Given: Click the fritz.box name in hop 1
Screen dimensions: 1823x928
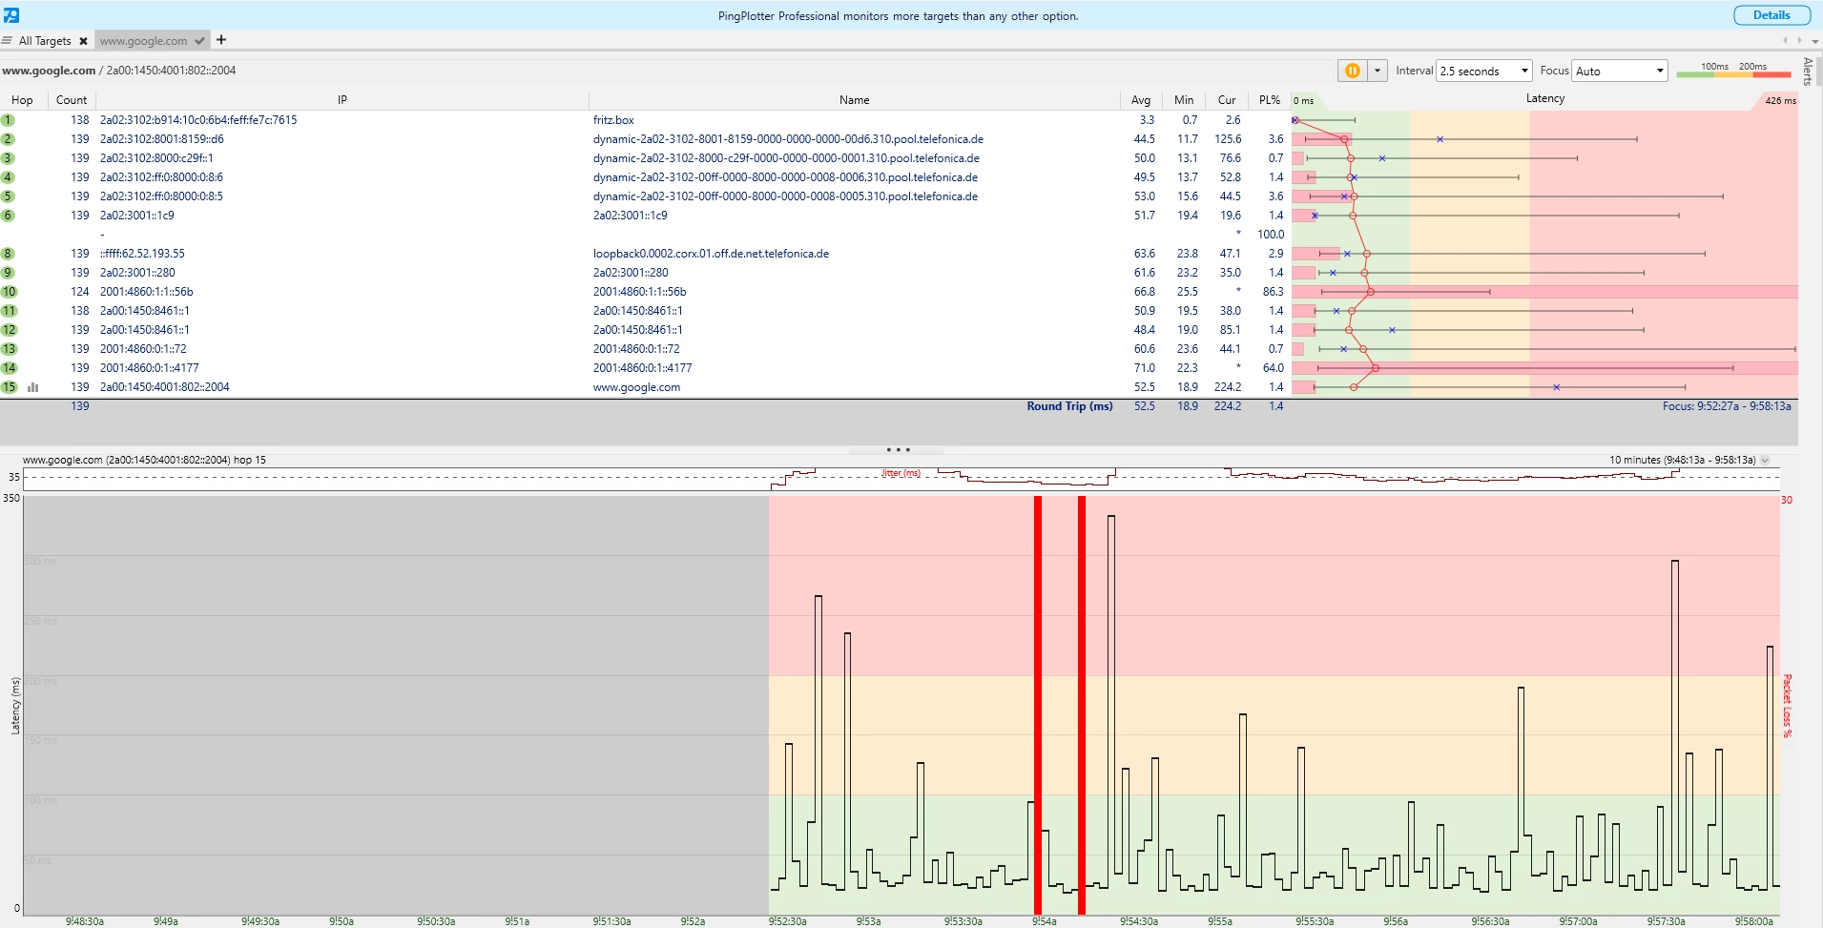Looking at the screenshot, I should pyautogui.click(x=613, y=120).
